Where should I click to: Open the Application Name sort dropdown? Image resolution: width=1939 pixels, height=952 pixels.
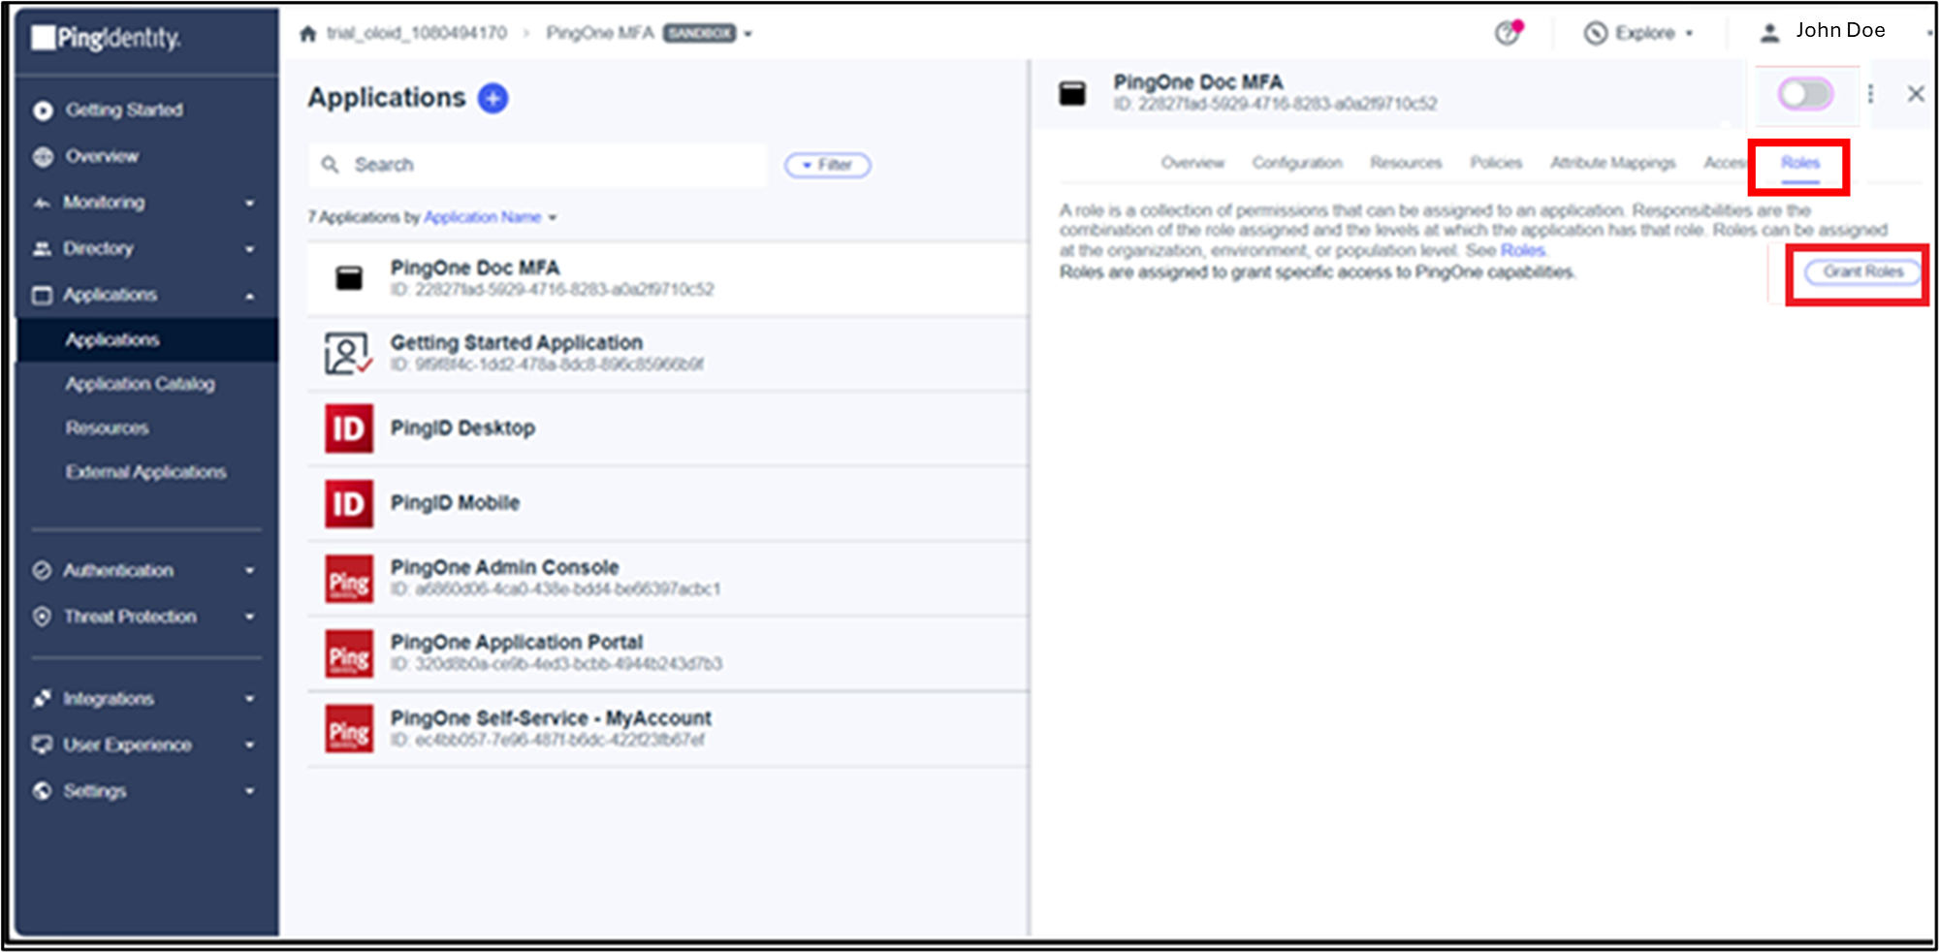coord(490,217)
